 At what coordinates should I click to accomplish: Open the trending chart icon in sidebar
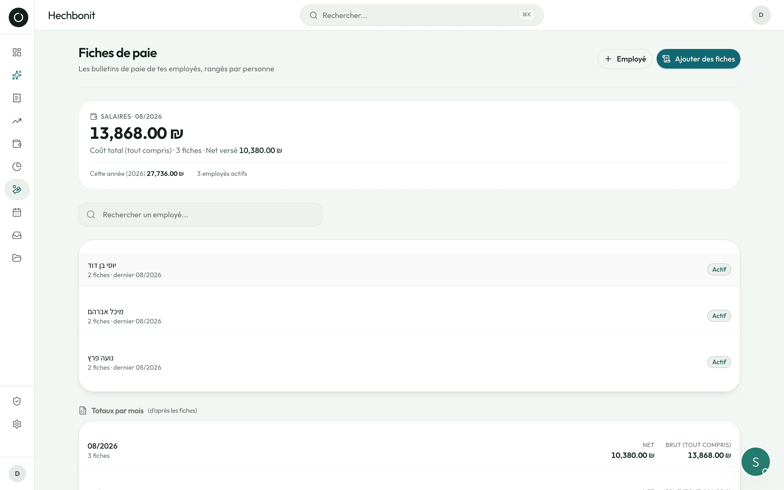point(17,121)
